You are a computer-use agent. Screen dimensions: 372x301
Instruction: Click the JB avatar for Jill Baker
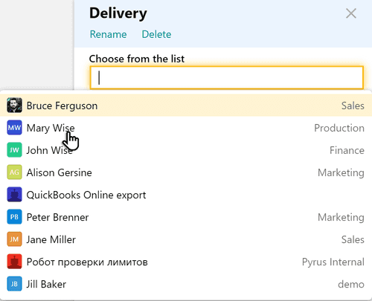[x=14, y=284]
